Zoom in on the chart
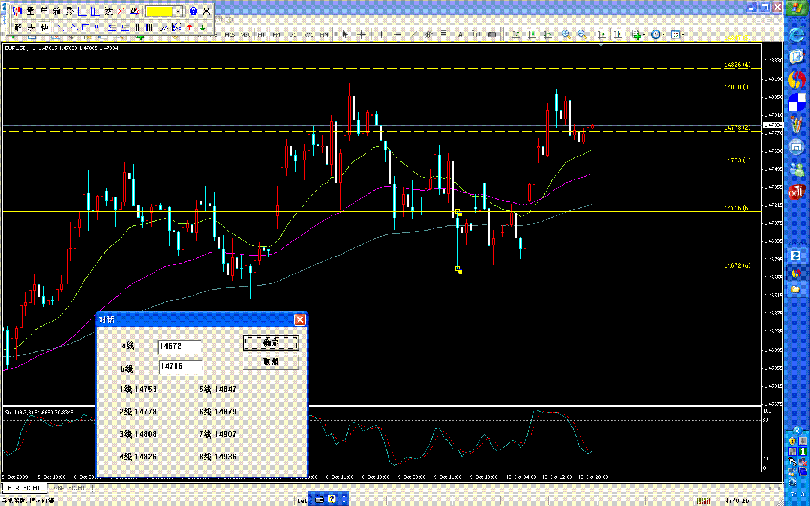The image size is (810, 506). coord(566,35)
